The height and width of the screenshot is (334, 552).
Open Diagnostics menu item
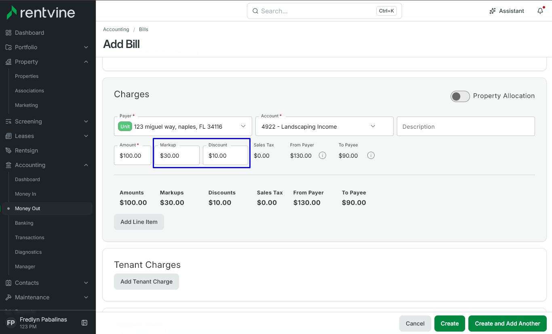(x=28, y=252)
